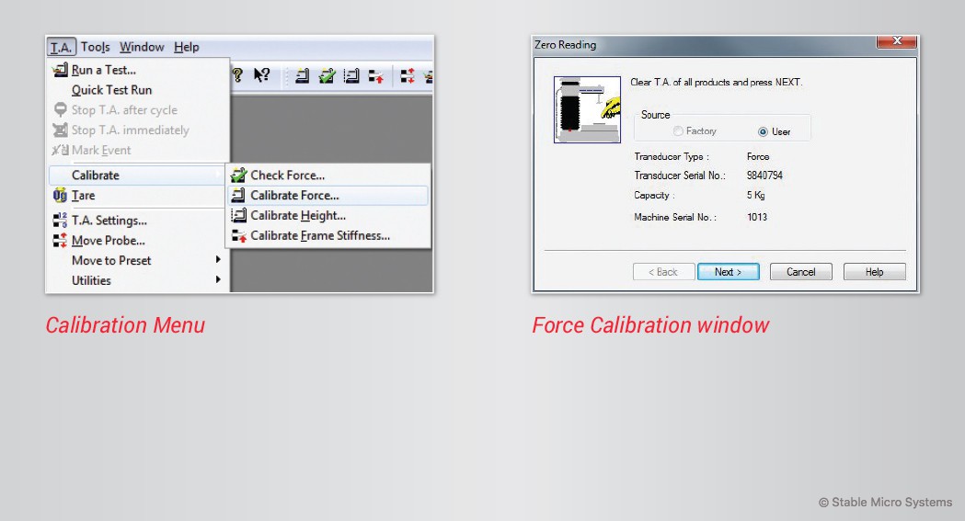The height and width of the screenshot is (521, 965).
Task: Click the Move Probe toolbar icon with two red arrows
Action: (x=408, y=75)
